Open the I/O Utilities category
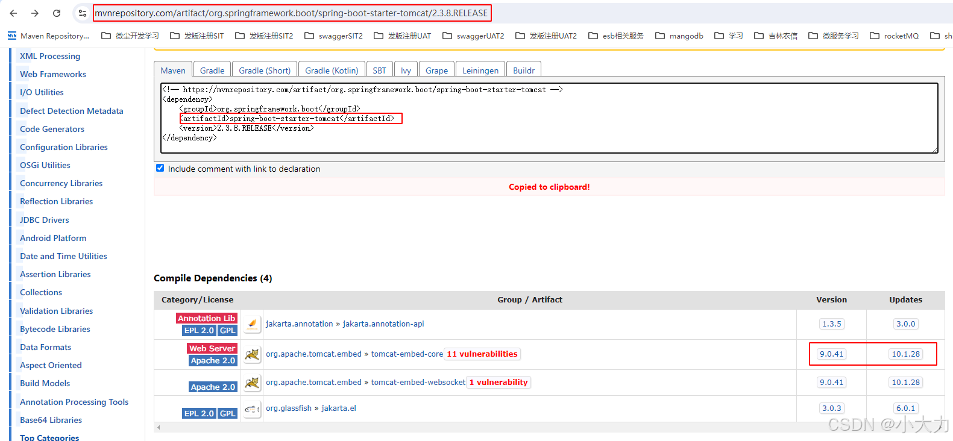953x441 pixels. click(42, 92)
